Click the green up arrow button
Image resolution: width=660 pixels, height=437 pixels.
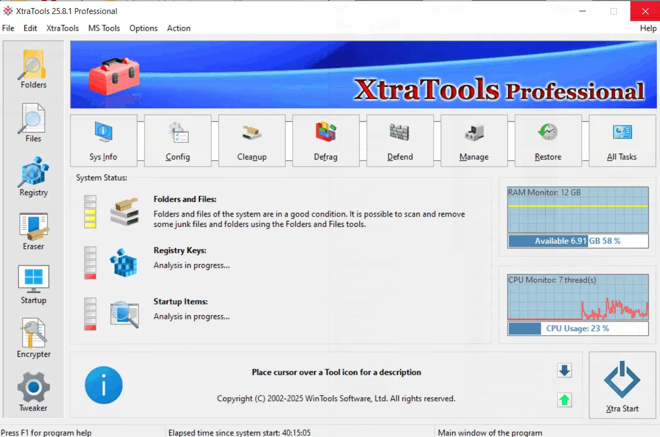pyautogui.click(x=565, y=400)
